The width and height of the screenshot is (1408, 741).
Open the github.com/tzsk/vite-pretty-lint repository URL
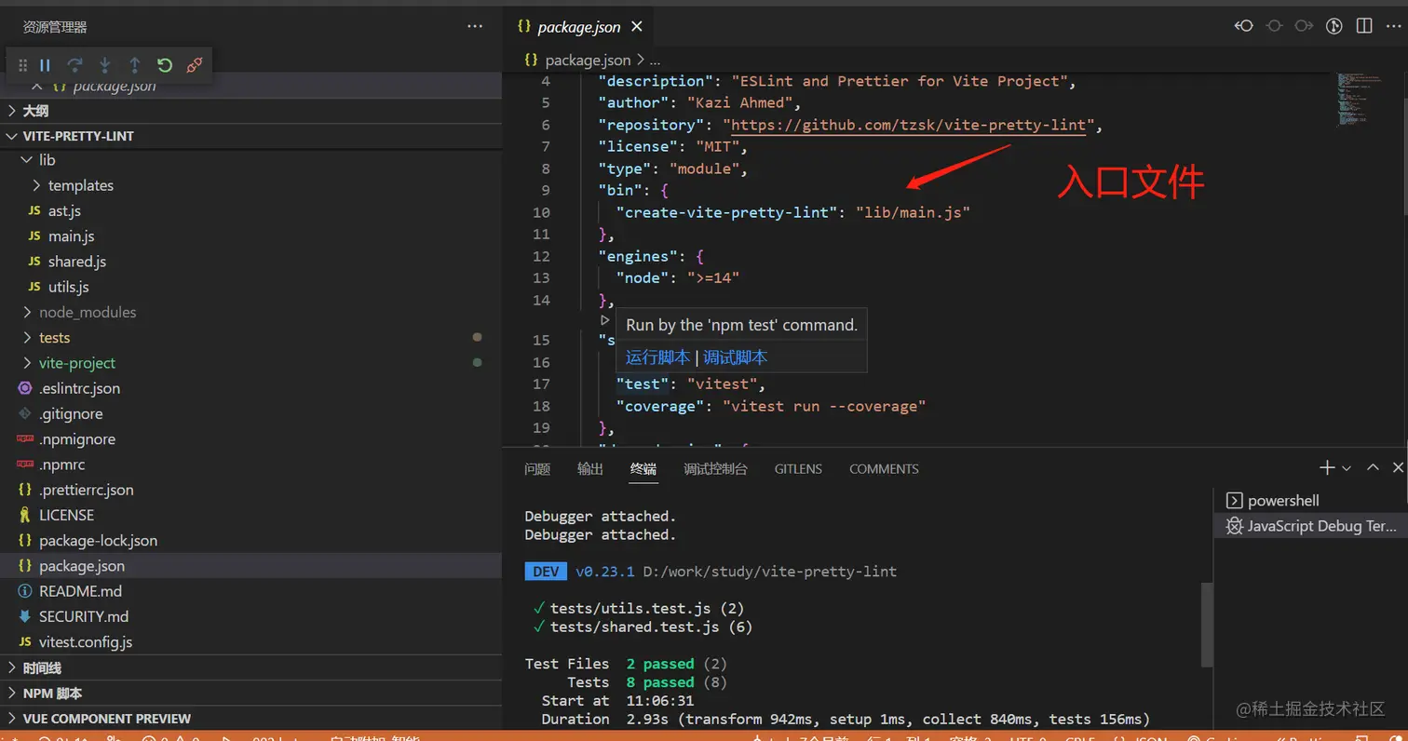(x=909, y=125)
